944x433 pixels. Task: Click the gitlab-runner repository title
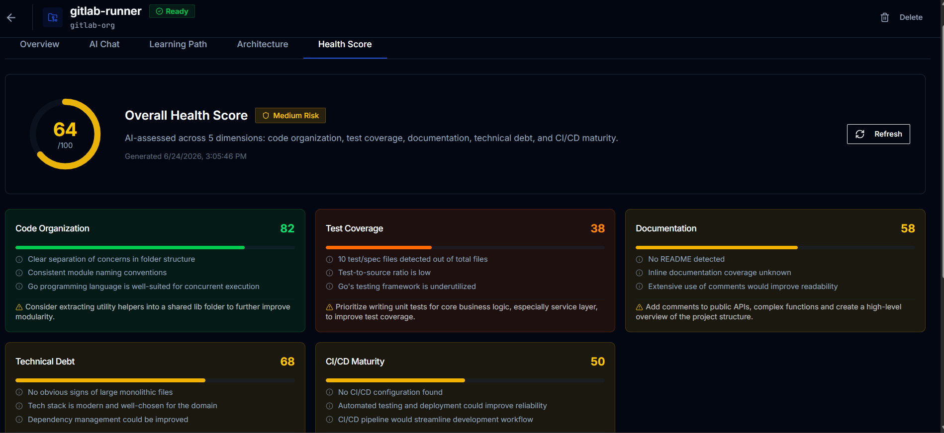point(106,11)
